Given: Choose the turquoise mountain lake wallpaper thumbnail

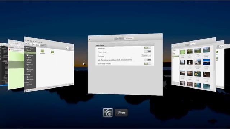Looking at the screenshot, I should (206, 50).
